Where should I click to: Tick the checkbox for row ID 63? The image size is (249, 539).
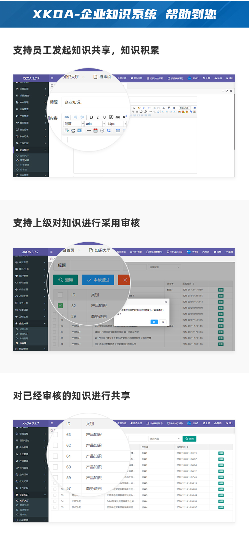[56, 435]
